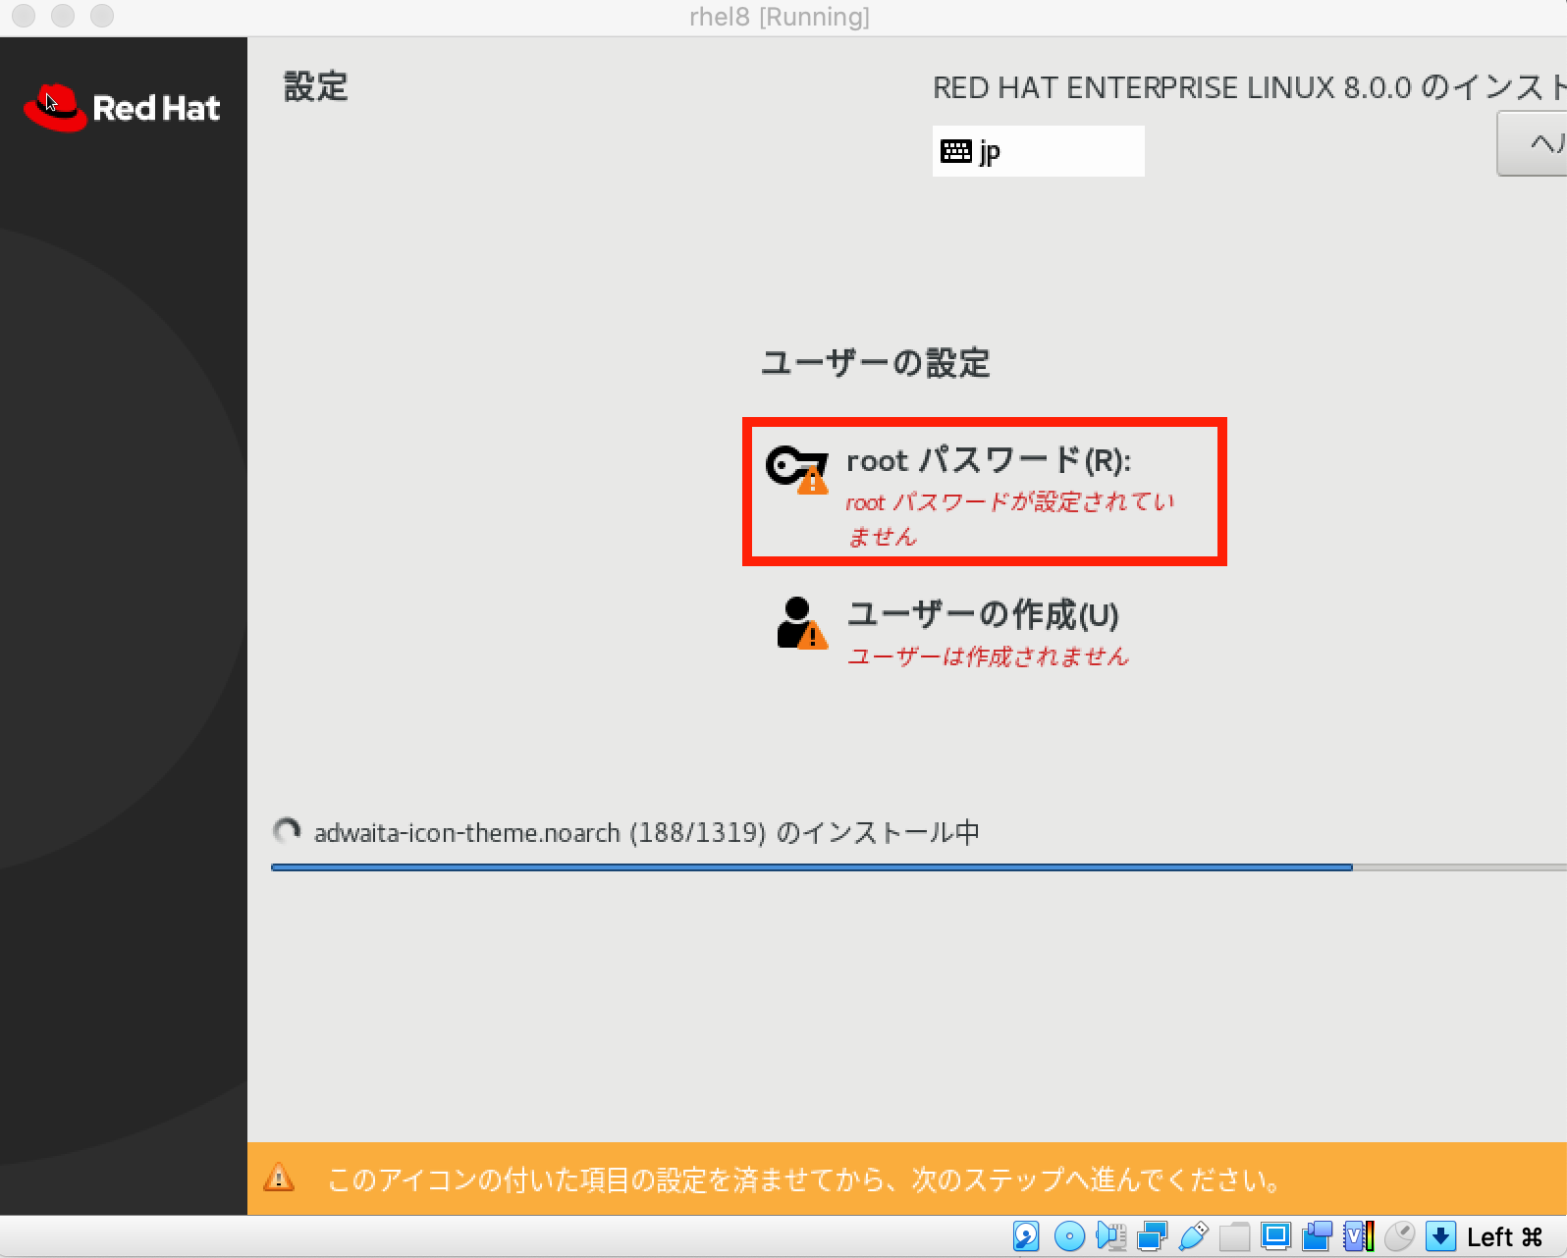This screenshot has height=1258, width=1567.
Task: Click the adwaita-icon-theme.noarch install status text
Action: point(646,833)
